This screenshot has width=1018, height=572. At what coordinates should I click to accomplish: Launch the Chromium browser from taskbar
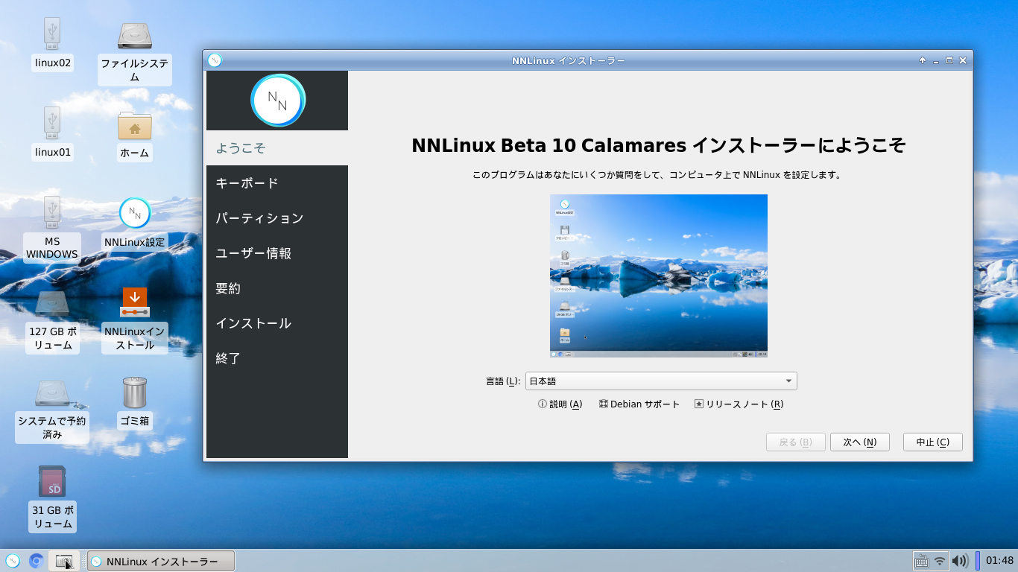(36, 561)
